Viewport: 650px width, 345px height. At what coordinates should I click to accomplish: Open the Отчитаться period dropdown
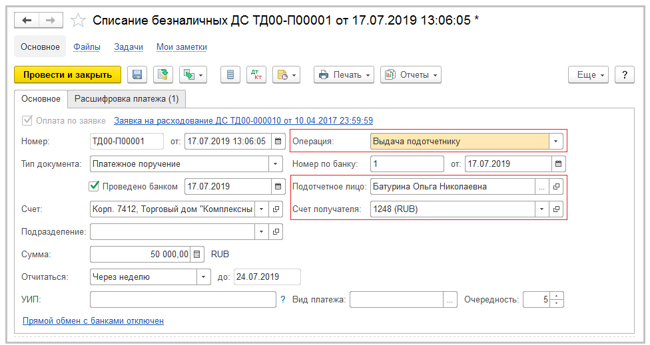pos(202,277)
